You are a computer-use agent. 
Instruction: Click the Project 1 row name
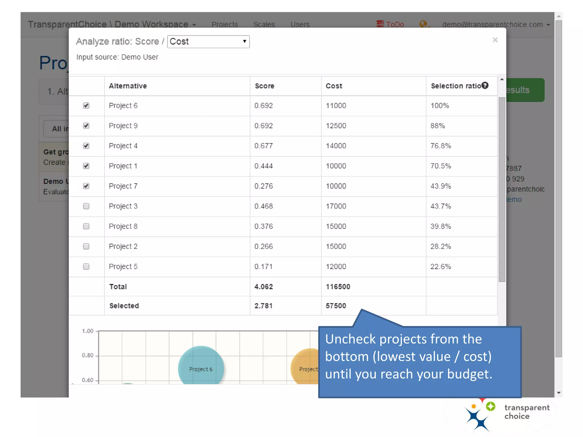coord(123,166)
